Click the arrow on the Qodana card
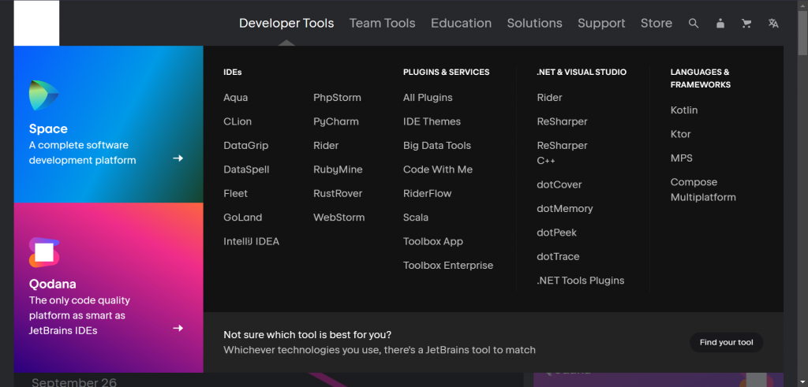 pyautogui.click(x=178, y=328)
